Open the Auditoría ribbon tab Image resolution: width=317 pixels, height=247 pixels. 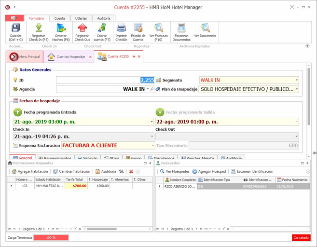103,18
